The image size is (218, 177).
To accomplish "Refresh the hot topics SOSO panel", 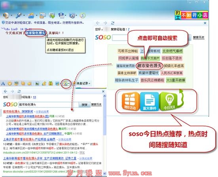I will click(113, 23).
